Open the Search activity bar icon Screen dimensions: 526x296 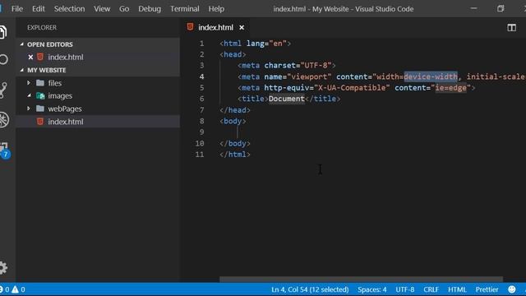3,59
